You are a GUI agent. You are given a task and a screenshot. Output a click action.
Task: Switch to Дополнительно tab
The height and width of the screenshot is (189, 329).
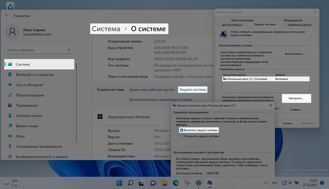tap(232, 25)
